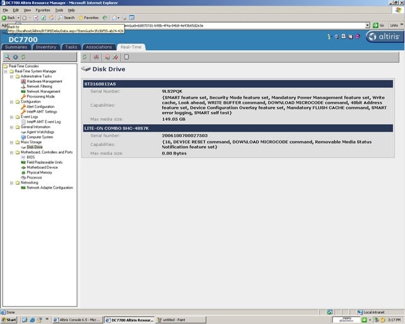
Task: Click the Search toolbar button
Action: coord(66,18)
